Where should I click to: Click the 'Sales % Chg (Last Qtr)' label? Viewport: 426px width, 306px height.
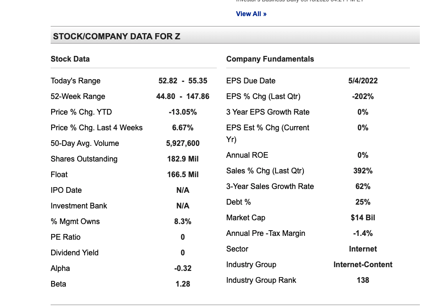pyautogui.click(x=265, y=171)
